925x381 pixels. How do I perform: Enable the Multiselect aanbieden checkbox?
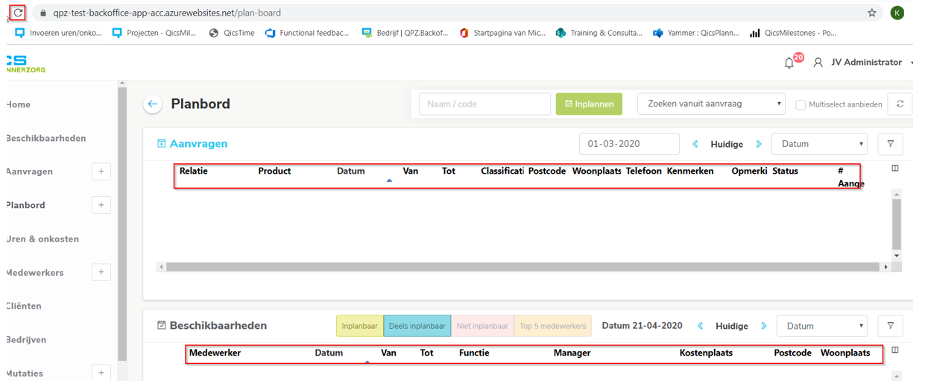click(x=801, y=105)
